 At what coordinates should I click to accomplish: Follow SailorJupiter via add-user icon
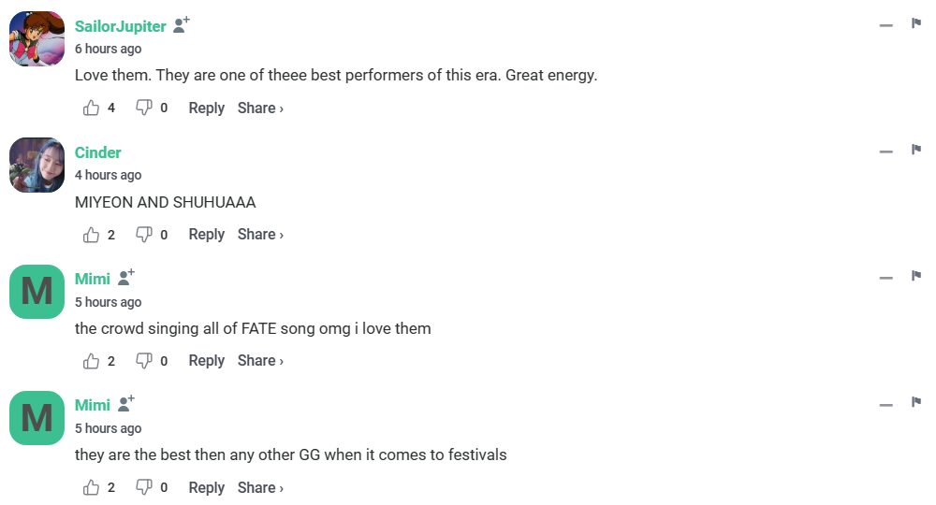pyautogui.click(x=182, y=25)
